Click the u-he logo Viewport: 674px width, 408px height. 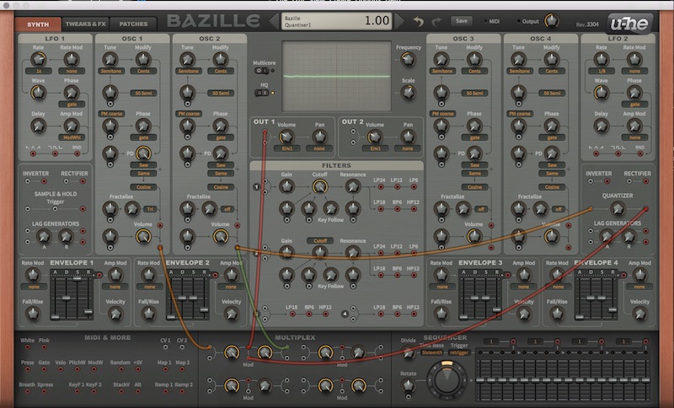click(x=629, y=24)
